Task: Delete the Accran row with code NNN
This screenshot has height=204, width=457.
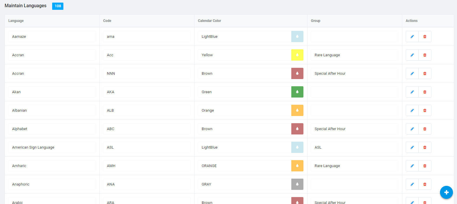Action: click(425, 74)
